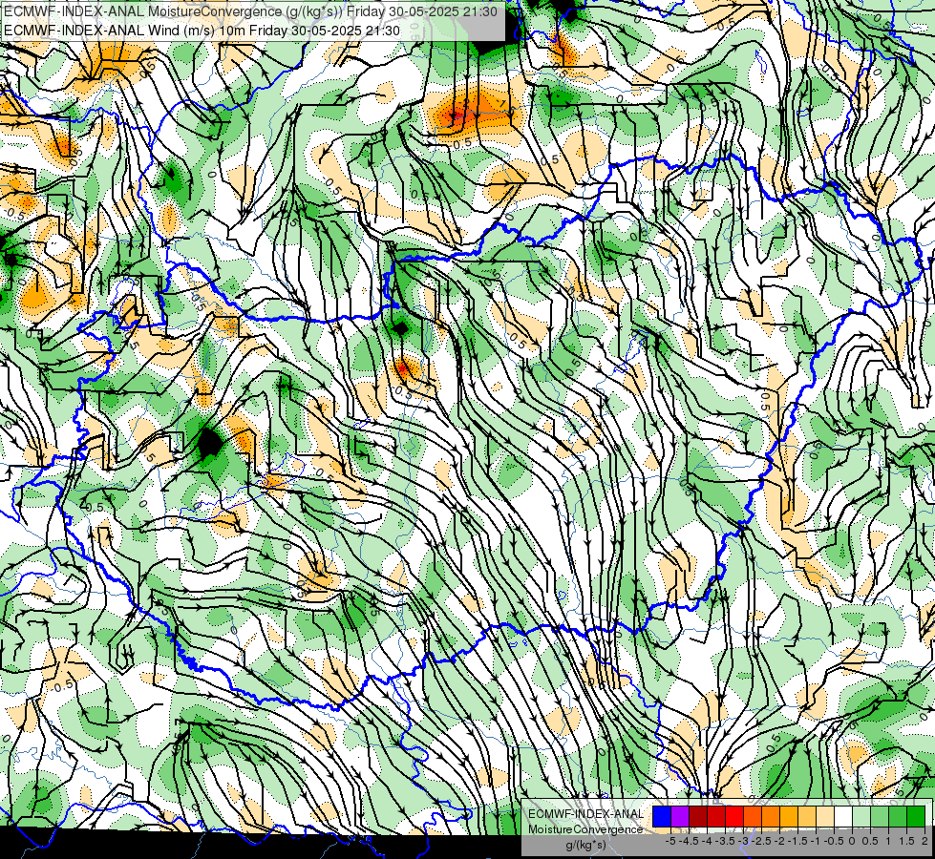
Task: Click the bright red legend swatch for -3 to -2.5
Action: point(734,817)
